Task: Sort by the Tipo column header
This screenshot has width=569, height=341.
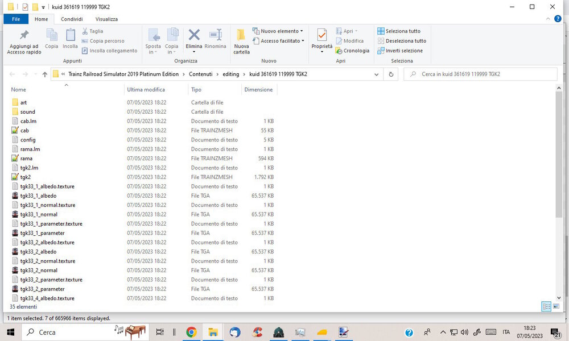Action: pos(196,89)
